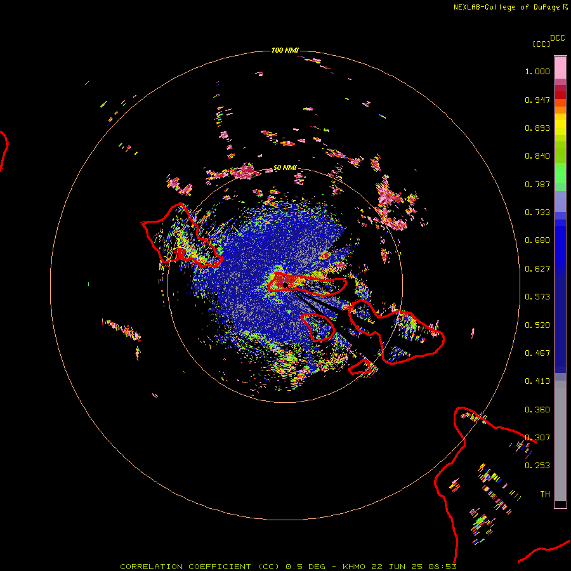Select the 0.253 legend value

pyautogui.click(x=537, y=466)
